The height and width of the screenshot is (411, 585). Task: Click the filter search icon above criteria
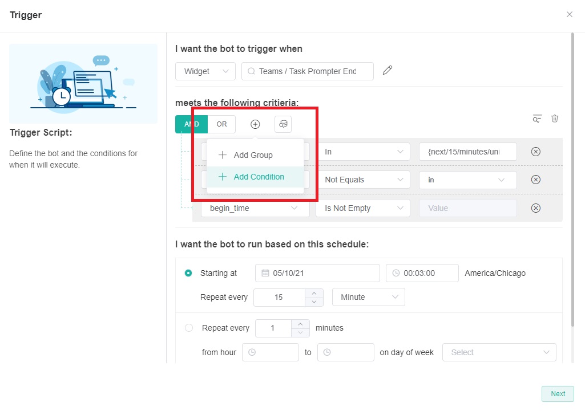[x=536, y=119]
